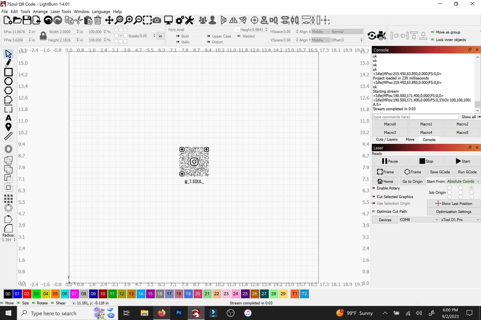Click the console command input field
481x320 pixels.
pos(415,117)
